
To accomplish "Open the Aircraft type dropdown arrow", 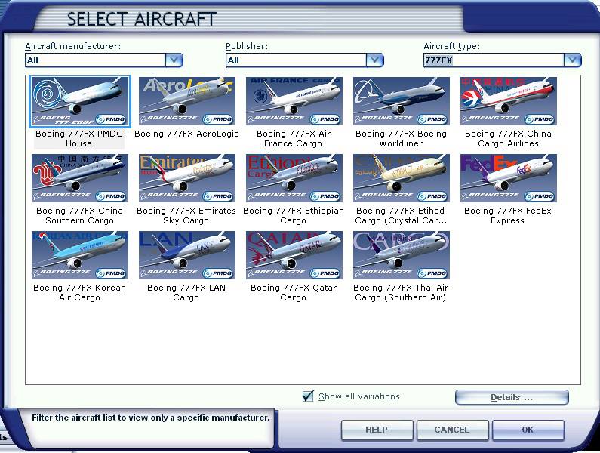I will click(x=572, y=60).
